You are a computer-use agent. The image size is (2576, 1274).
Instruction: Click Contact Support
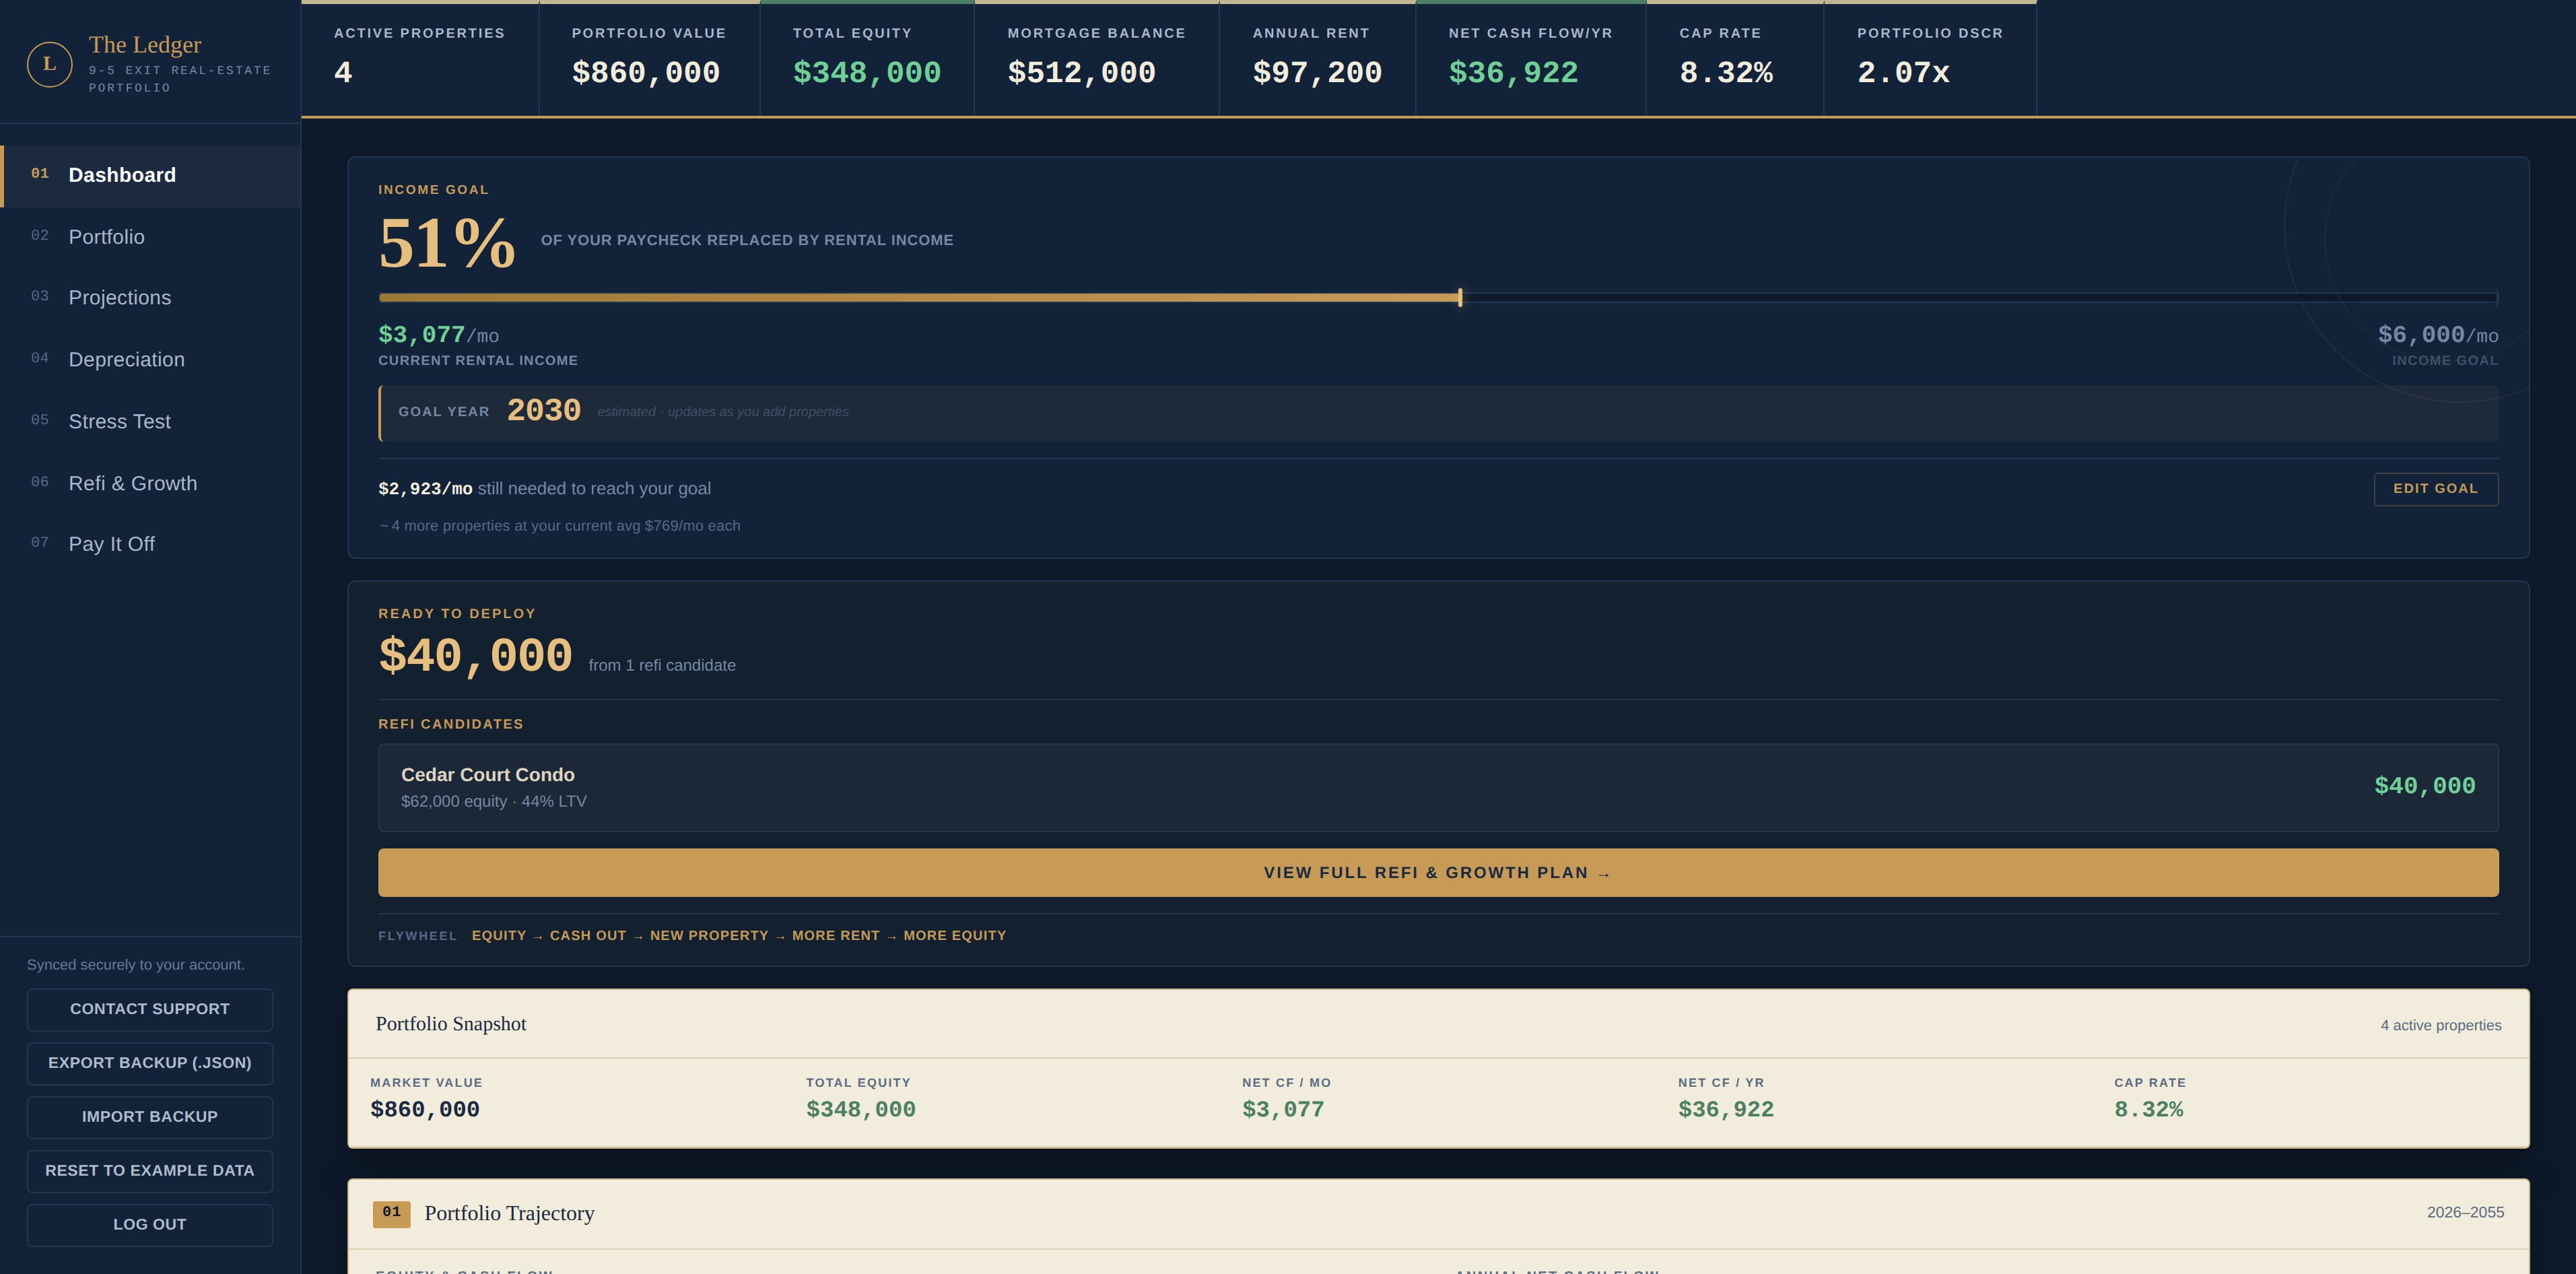tap(150, 1009)
